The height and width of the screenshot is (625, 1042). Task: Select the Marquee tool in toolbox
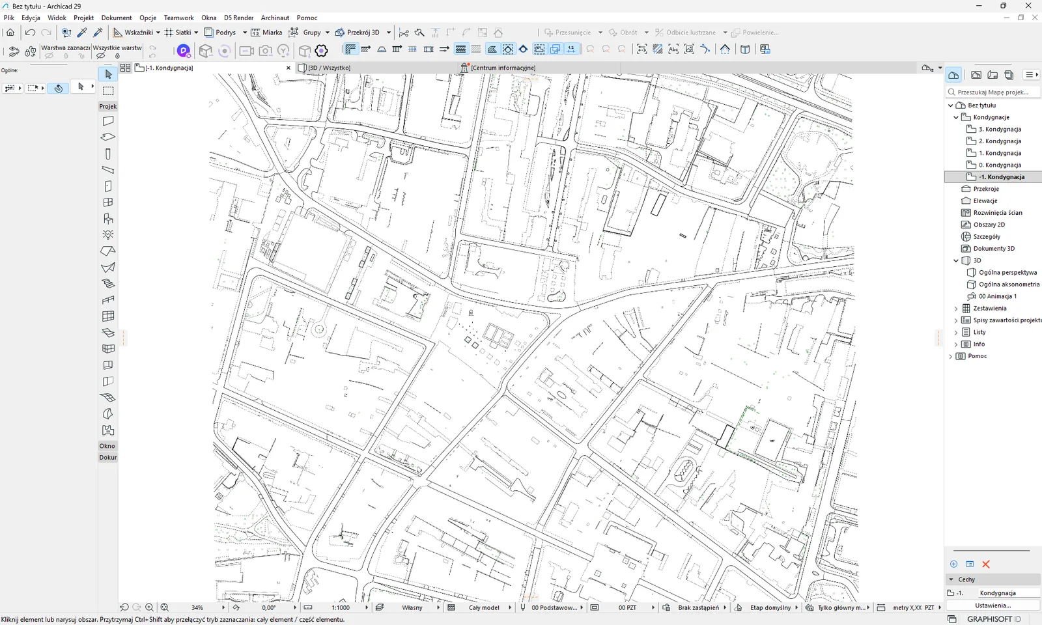[108, 90]
